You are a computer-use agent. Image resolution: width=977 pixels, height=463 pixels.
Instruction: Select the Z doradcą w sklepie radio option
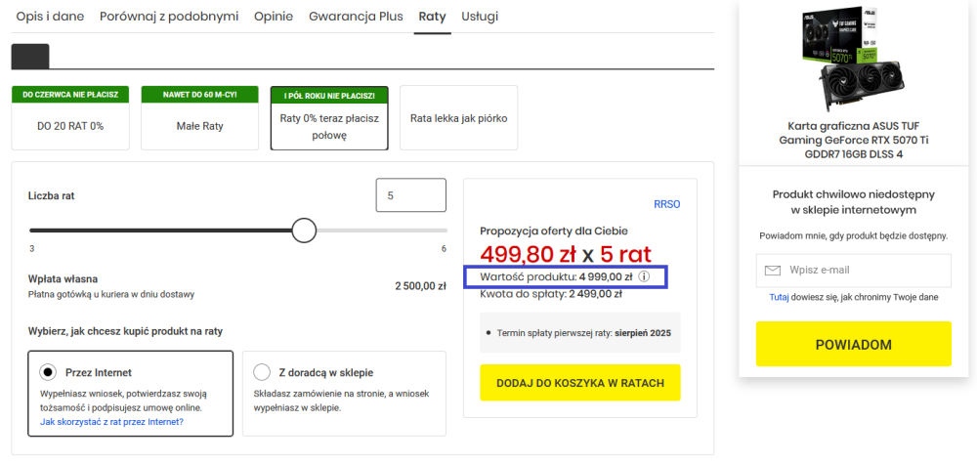click(x=262, y=372)
